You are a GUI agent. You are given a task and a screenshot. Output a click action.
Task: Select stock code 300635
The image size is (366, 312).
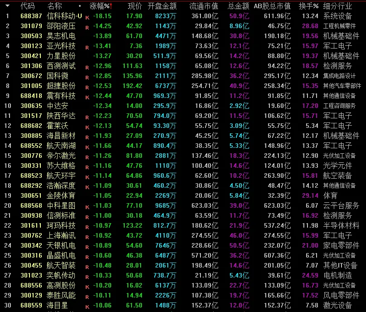[x=31, y=106]
